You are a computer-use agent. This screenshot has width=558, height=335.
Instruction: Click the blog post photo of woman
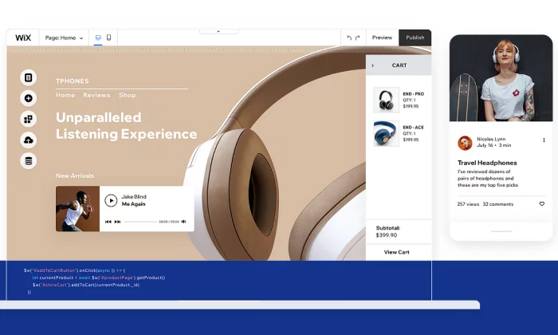[x=501, y=78]
